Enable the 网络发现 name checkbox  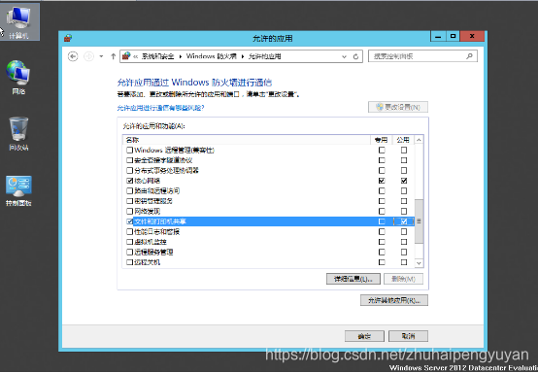tap(130, 212)
